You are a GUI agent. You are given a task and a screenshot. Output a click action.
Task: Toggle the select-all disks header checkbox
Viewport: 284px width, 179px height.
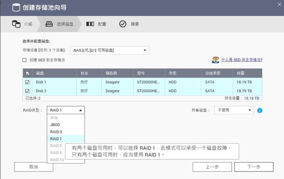point(28,73)
